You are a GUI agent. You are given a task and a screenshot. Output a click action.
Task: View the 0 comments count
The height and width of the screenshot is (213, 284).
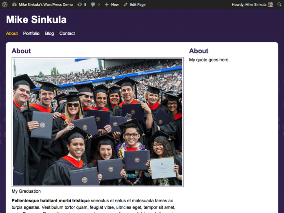pyautogui.click(x=99, y=4)
